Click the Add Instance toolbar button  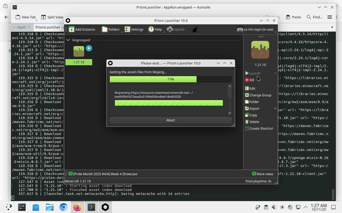tap(82, 29)
